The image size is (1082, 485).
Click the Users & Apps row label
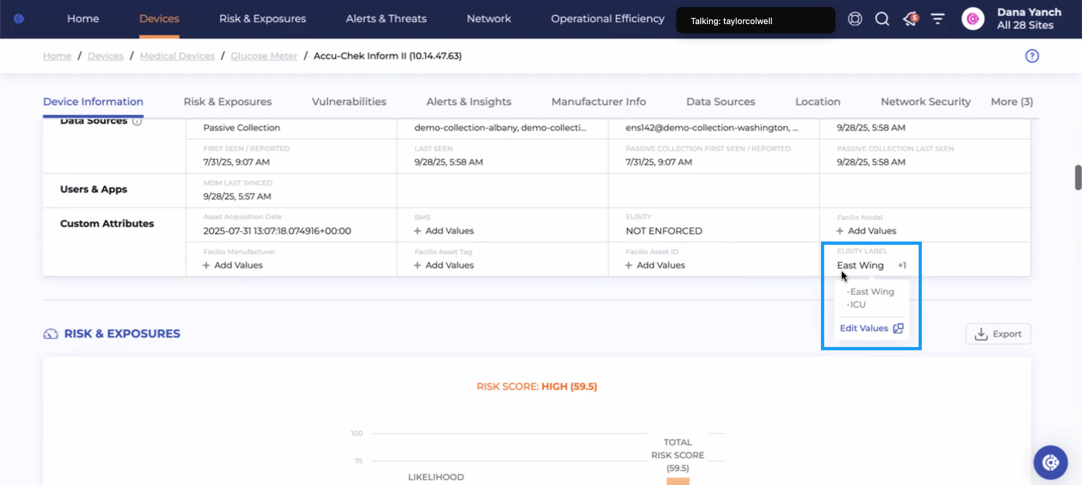(93, 189)
